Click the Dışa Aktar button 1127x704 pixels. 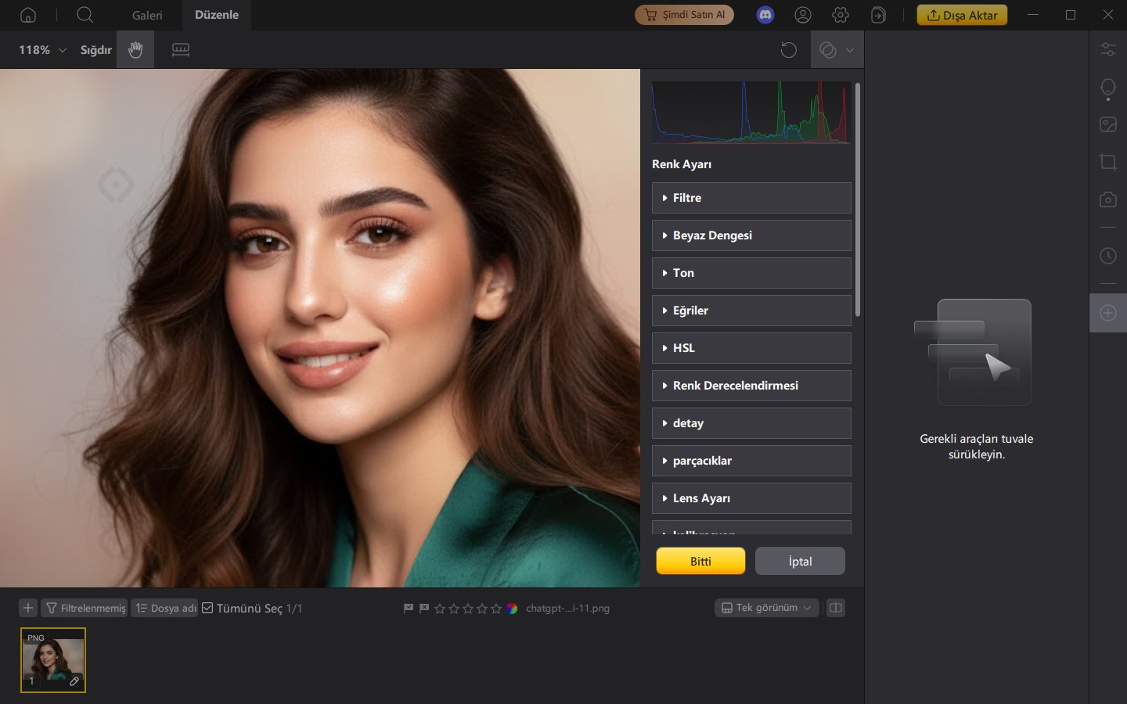click(x=962, y=15)
